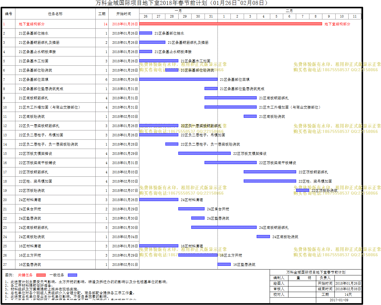Screen dimensions: 381x305
Task: Select task name 21区条基部位抽水 in the table
Action: [34, 33]
